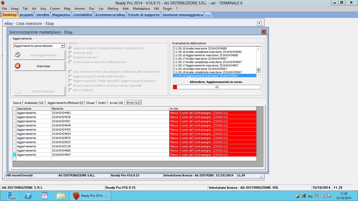
Task: Open Server Manager from the taskbar
Action: tap(12, 196)
